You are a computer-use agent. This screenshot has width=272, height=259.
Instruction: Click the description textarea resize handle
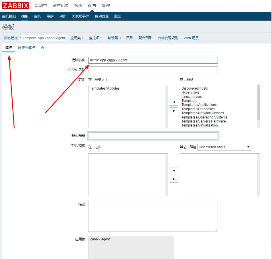coord(216,230)
